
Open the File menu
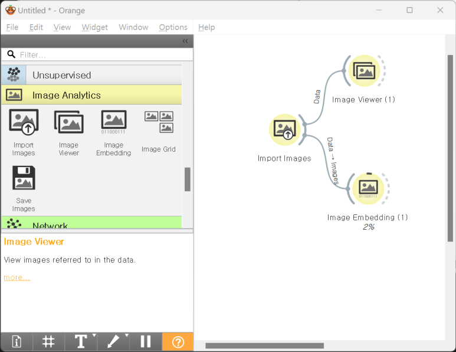[12, 27]
